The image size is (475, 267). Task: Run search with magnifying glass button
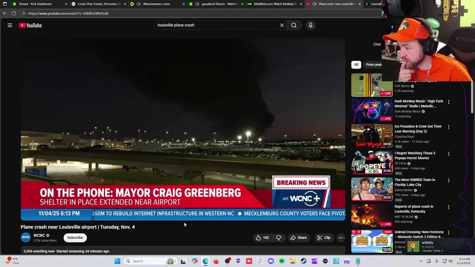(x=294, y=25)
